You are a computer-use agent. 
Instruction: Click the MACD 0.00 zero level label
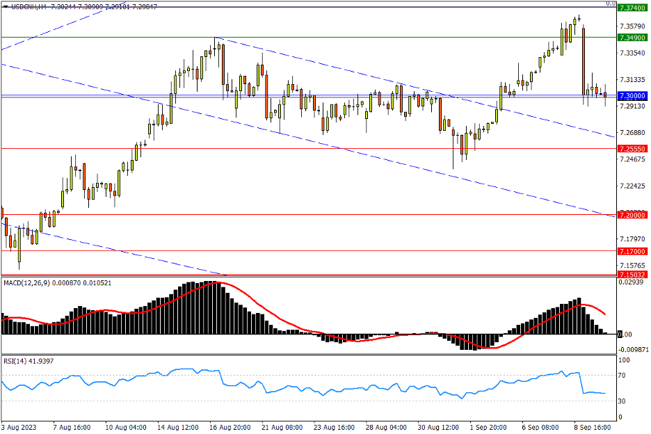[x=625, y=335]
